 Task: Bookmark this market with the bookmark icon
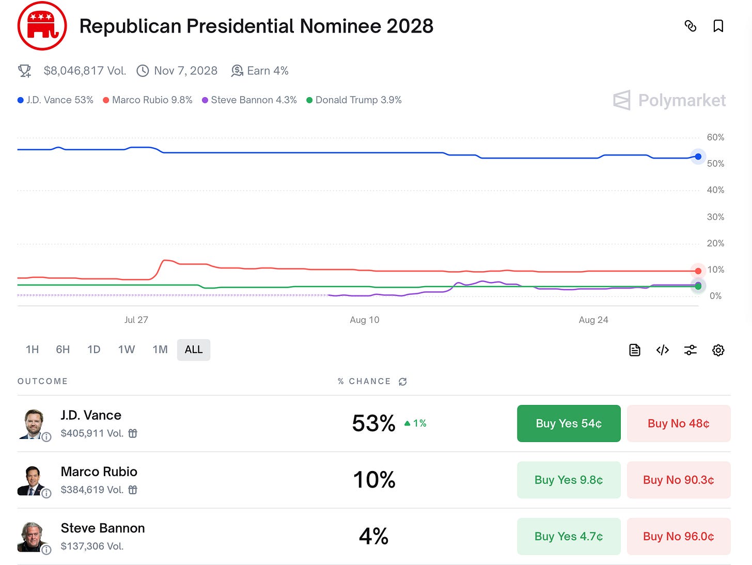tap(718, 26)
